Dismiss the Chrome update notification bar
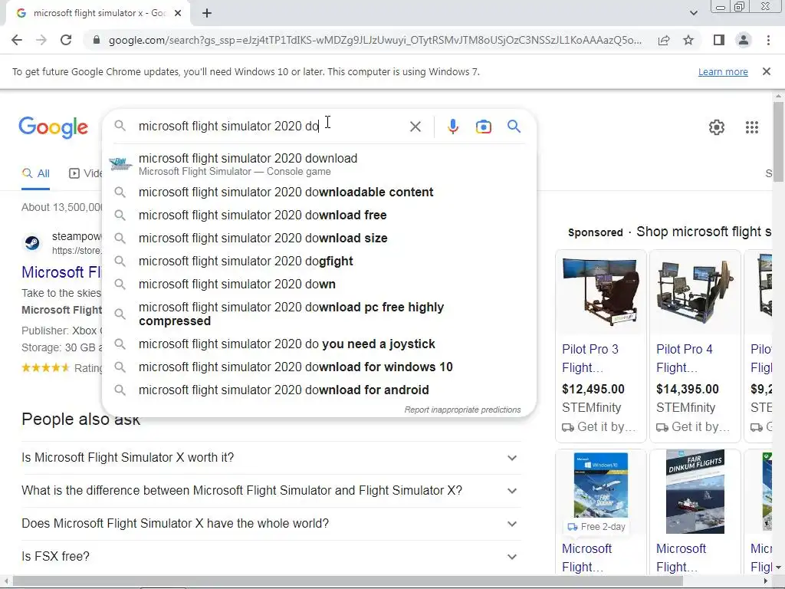 coord(766,71)
